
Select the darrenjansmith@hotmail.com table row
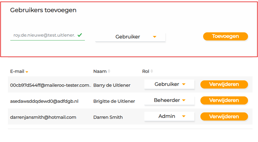coord(43,117)
